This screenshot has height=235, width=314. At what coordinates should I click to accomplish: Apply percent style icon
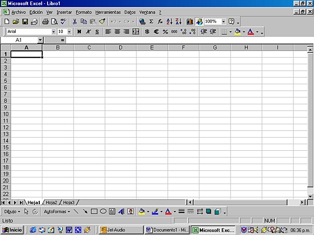[165, 31]
